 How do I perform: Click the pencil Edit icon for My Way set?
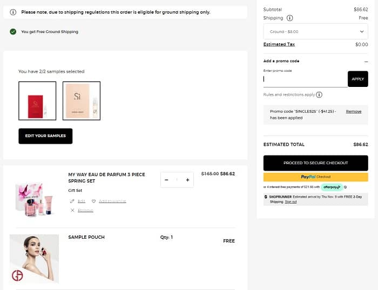coord(73,201)
